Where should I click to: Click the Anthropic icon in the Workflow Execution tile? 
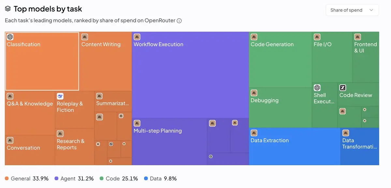[137, 37]
